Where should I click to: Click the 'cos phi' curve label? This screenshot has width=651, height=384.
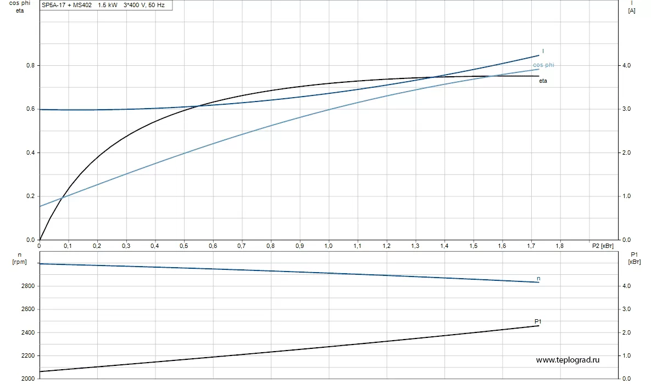543,65
